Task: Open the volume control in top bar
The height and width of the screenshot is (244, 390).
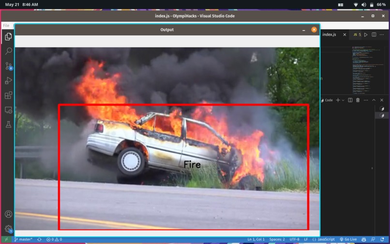Action: [364, 5]
